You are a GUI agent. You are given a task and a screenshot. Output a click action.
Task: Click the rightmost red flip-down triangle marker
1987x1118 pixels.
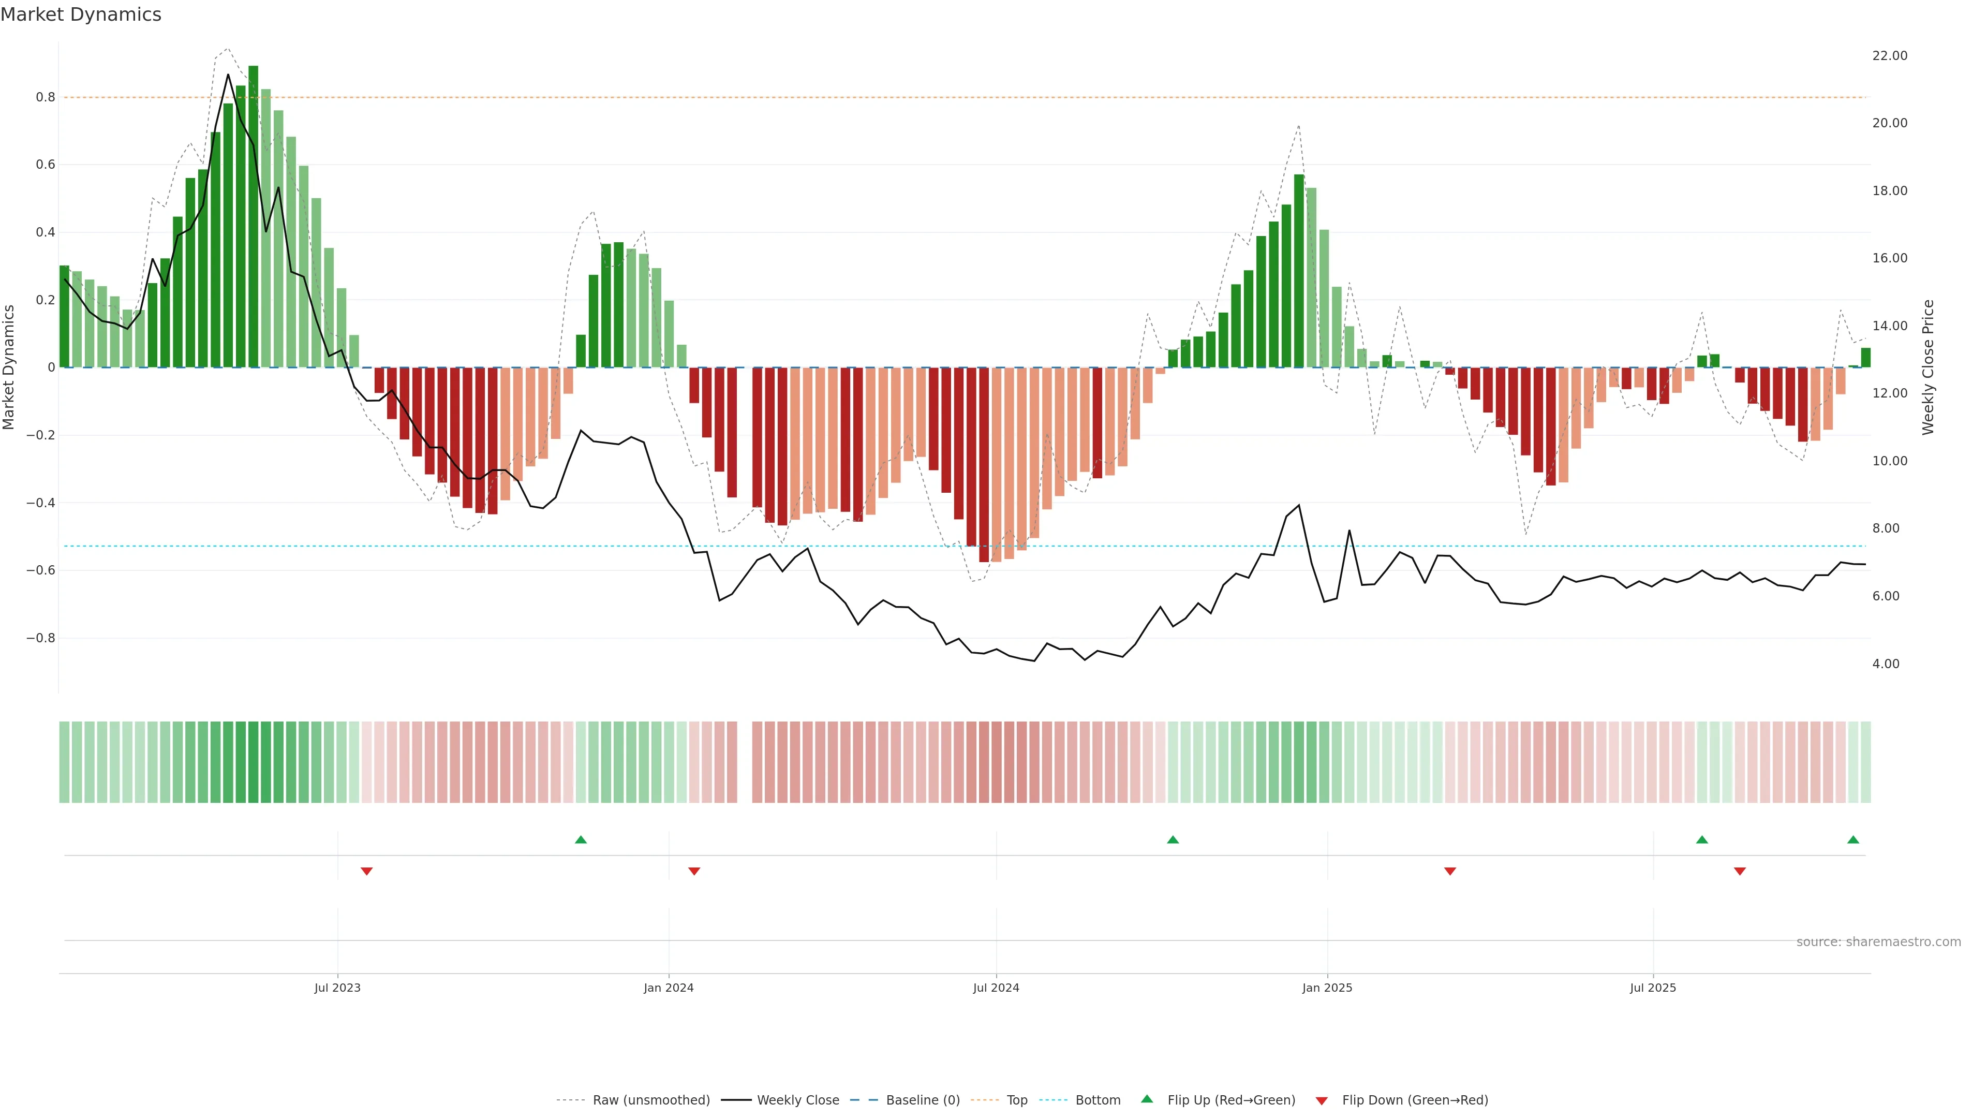point(1739,871)
